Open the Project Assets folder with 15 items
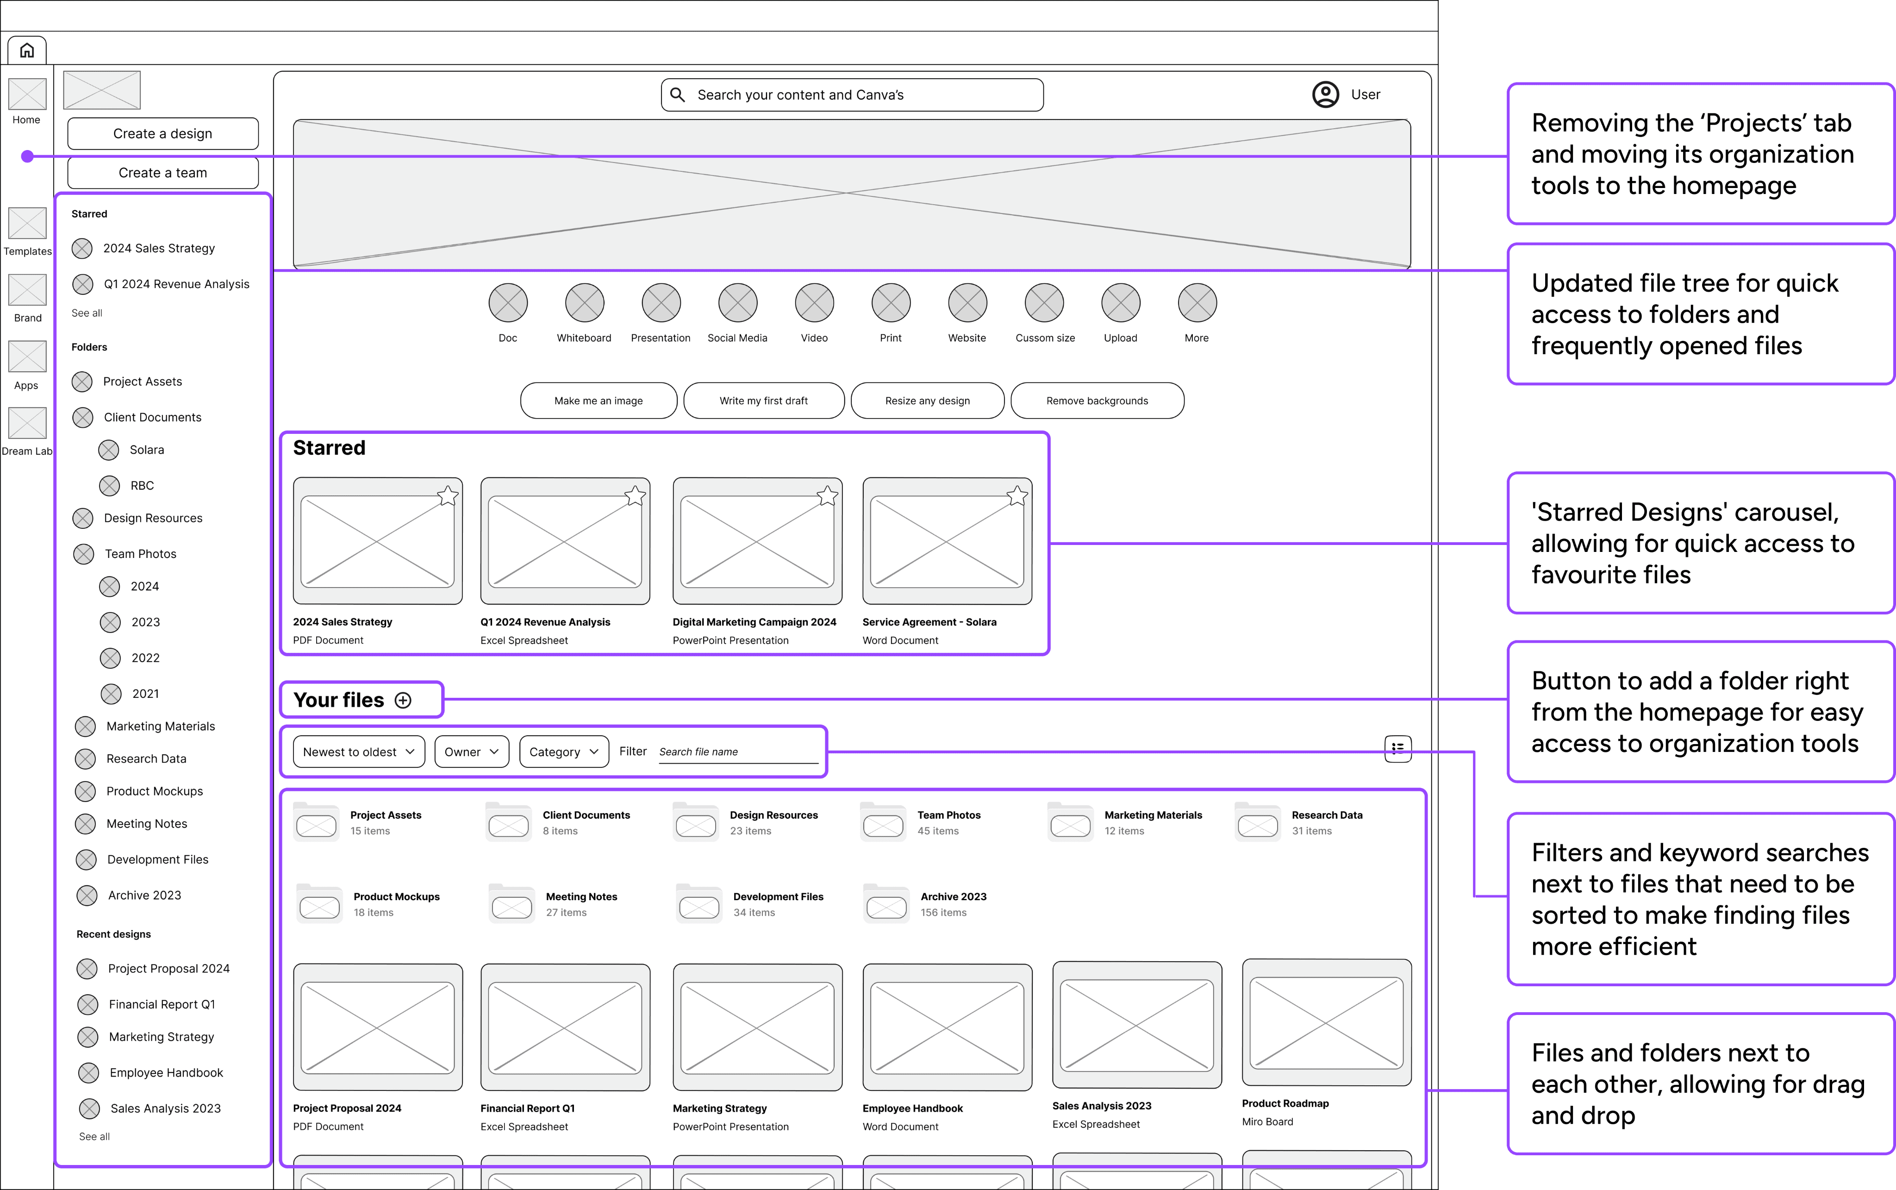Viewport: 1896px width, 1190px height. point(358,822)
